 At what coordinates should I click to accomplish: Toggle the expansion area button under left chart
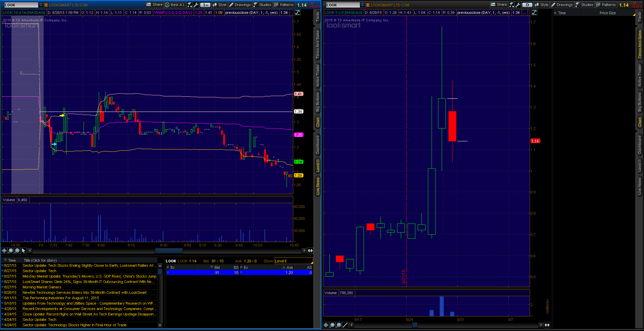pyautogui.click(x=310, y=251)
